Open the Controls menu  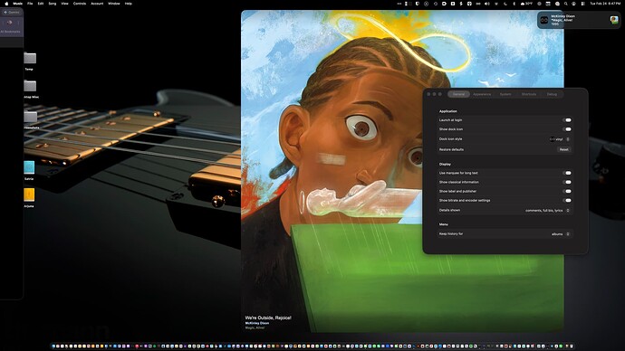pos(80,4)
